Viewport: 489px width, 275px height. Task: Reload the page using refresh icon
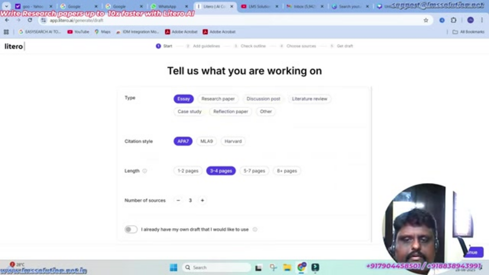[30, 20]
